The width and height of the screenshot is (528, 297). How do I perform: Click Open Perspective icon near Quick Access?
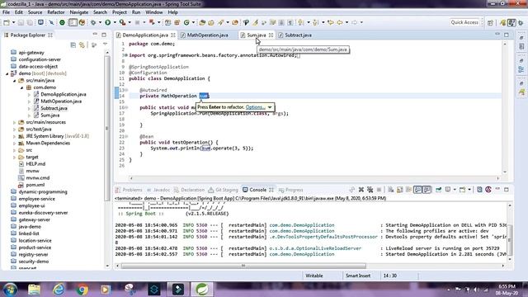490,22
